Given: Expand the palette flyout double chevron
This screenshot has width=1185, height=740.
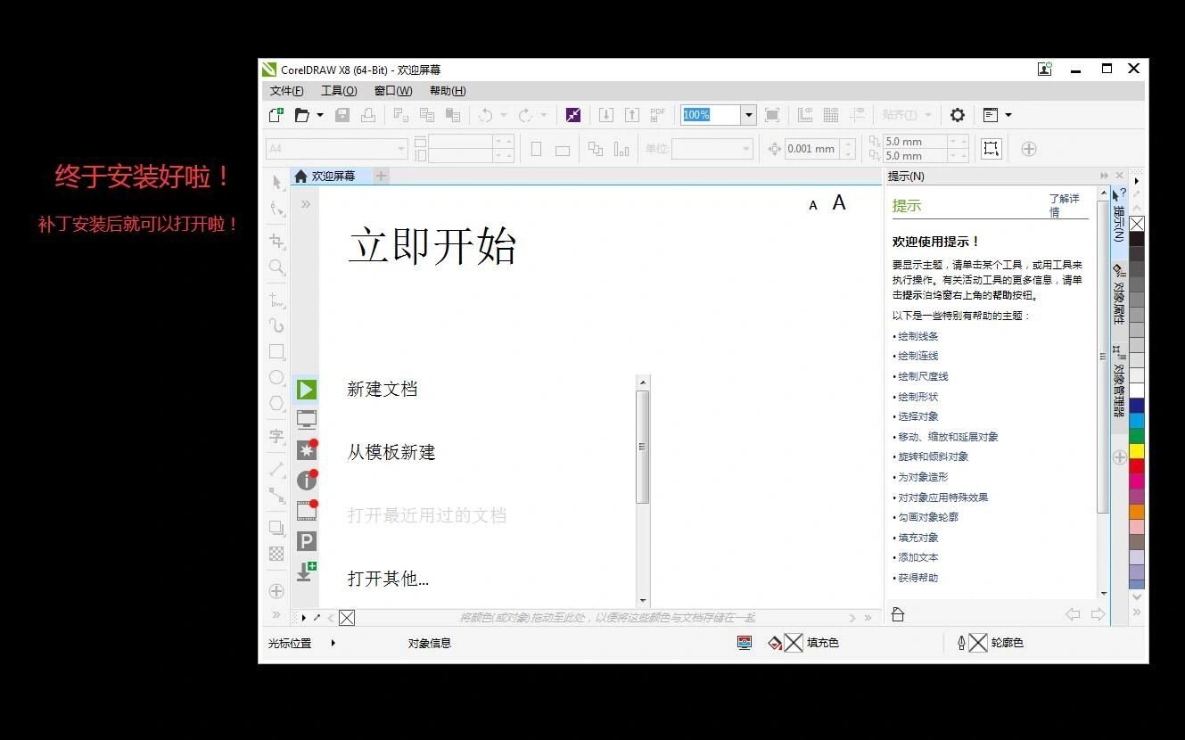Looking at the screenshot, I should [x=1137, y=613].
